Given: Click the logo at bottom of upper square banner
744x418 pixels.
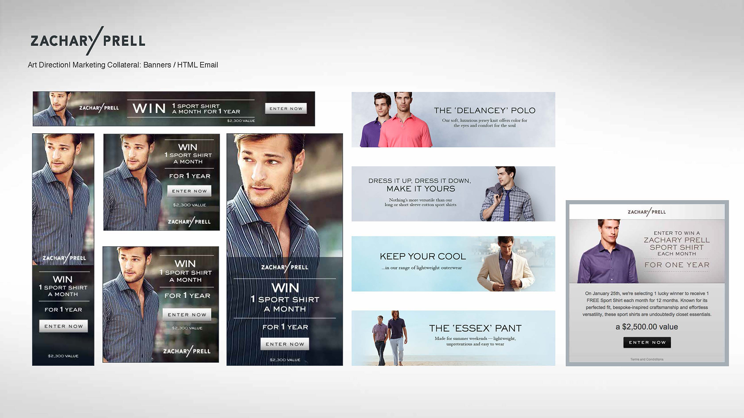Looking at the screenshot, I should (x=189, y=222).
